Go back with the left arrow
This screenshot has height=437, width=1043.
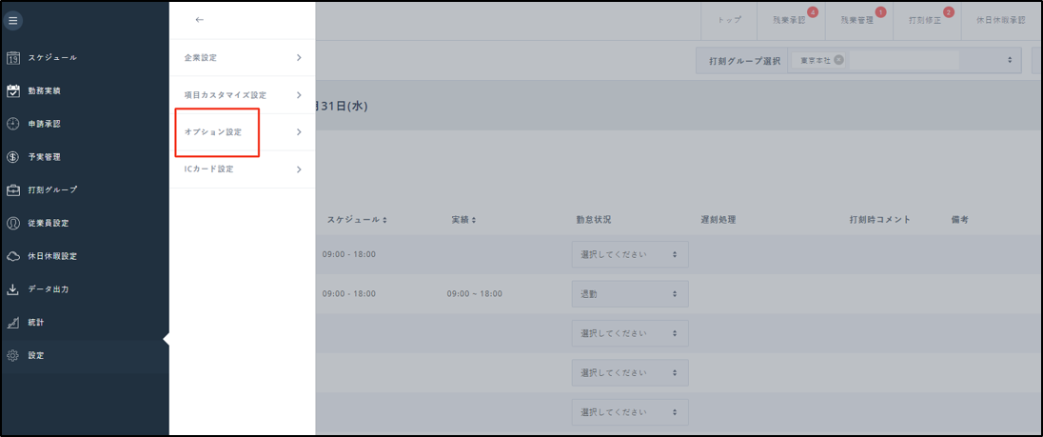199,20
